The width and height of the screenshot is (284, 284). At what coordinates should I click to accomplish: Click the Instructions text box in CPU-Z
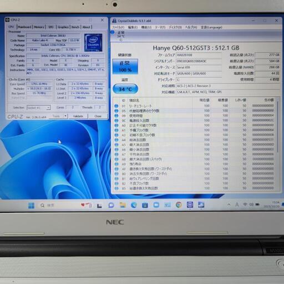coord(66,71)
